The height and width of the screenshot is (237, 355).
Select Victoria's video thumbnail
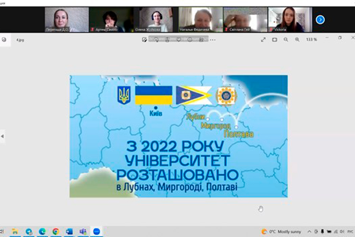(x=290, y=19)
